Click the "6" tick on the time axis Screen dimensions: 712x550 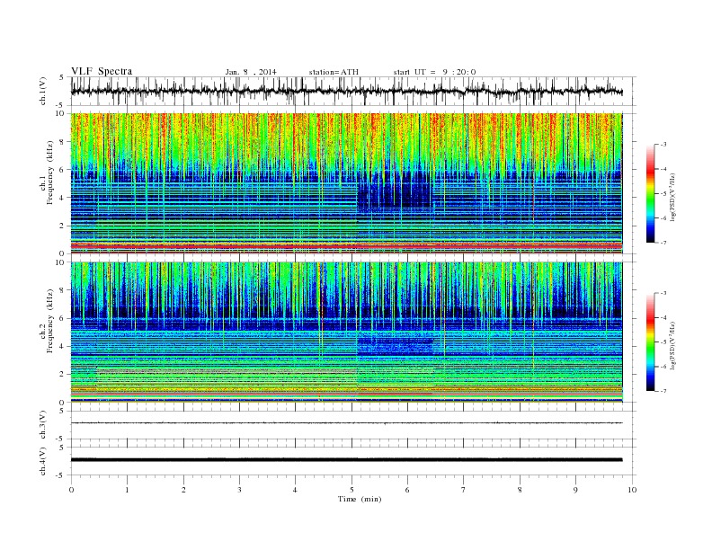pyautogui.click(x=407, y=490)
